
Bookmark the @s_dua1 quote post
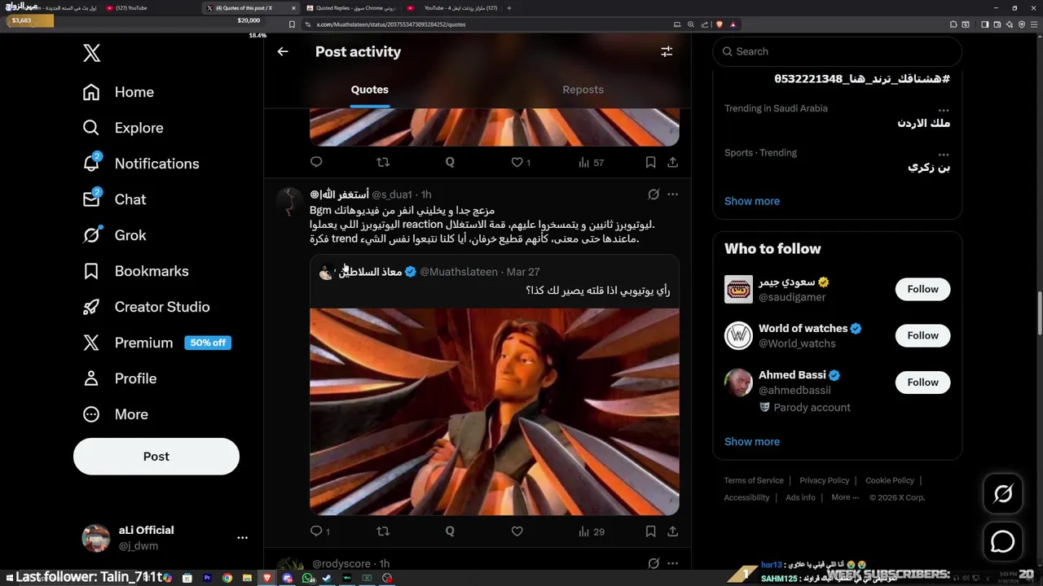click(650, 531)
